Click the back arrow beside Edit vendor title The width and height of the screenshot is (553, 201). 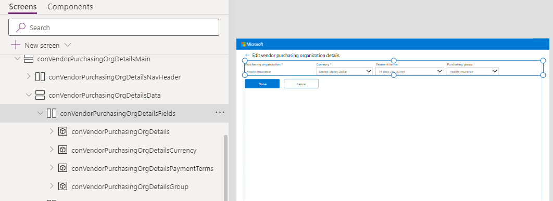coord(247,55)
